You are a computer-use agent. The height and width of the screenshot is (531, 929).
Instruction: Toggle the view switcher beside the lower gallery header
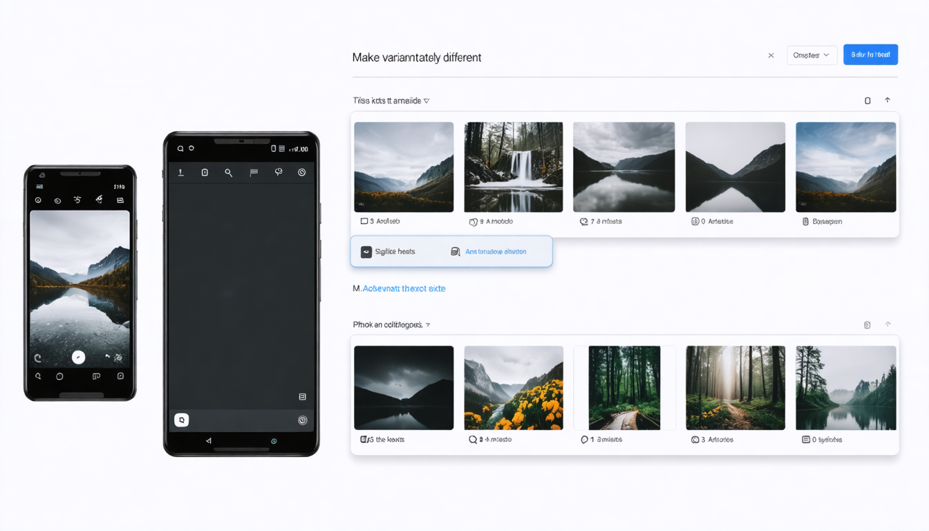tap(867, 324)
